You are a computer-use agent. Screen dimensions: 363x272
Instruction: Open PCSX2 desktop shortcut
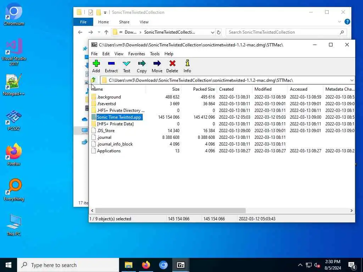[x=14, y=120]
